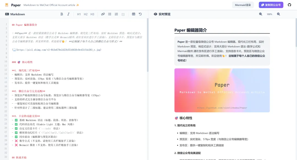The width and height of the screenshot is (297, 160).
Task: Click preview bullet '发布区：提供一键复制和相关工具链接'
Action: 202,145
